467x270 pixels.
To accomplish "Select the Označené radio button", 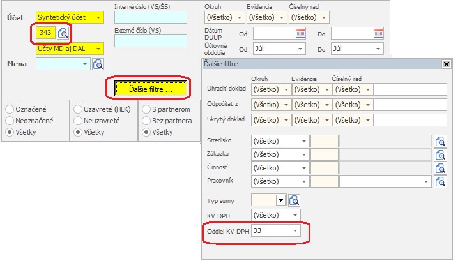I will [x=10, y=109].
